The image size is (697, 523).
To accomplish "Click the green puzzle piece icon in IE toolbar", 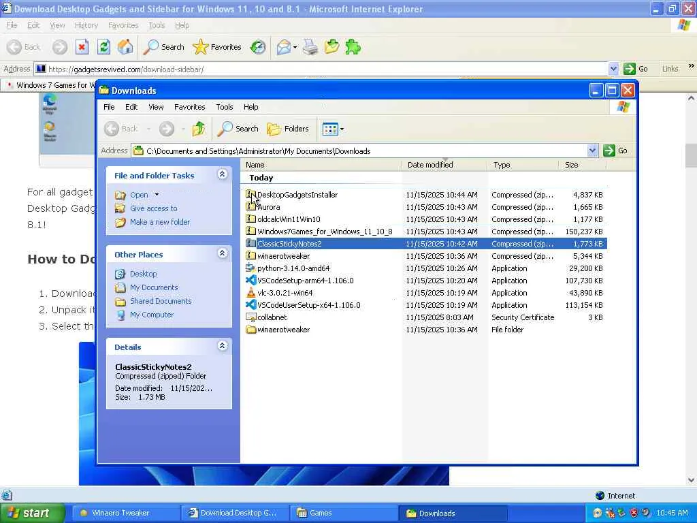I will tap(353, 47).
